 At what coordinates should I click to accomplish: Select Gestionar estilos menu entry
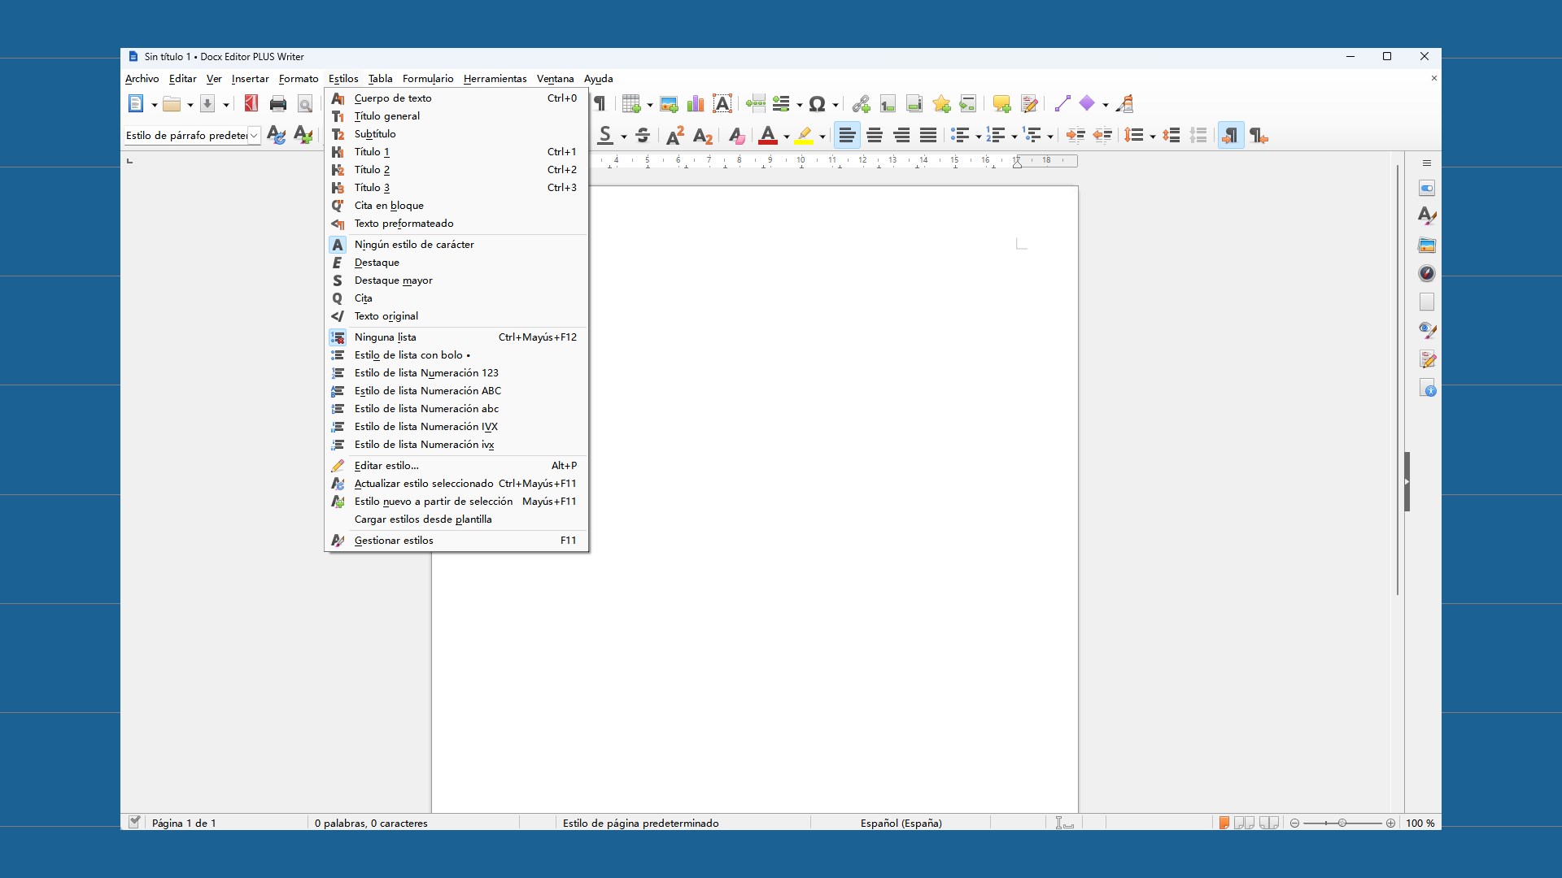pyautogui.click(x=394, y=541)
